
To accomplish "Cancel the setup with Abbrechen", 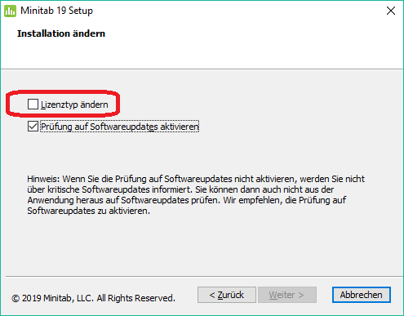I will click(362, 295).
